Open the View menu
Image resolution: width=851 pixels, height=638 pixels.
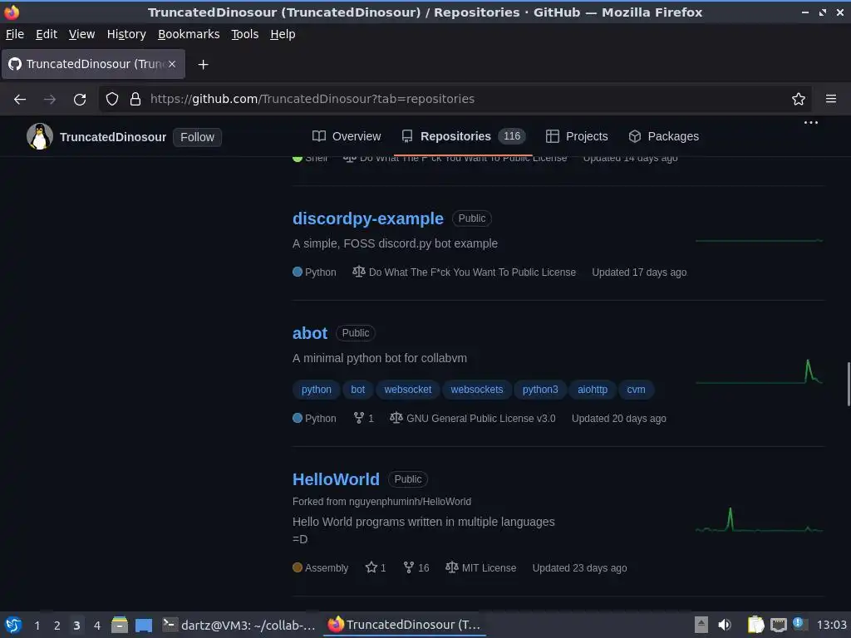tap(81, 34)
